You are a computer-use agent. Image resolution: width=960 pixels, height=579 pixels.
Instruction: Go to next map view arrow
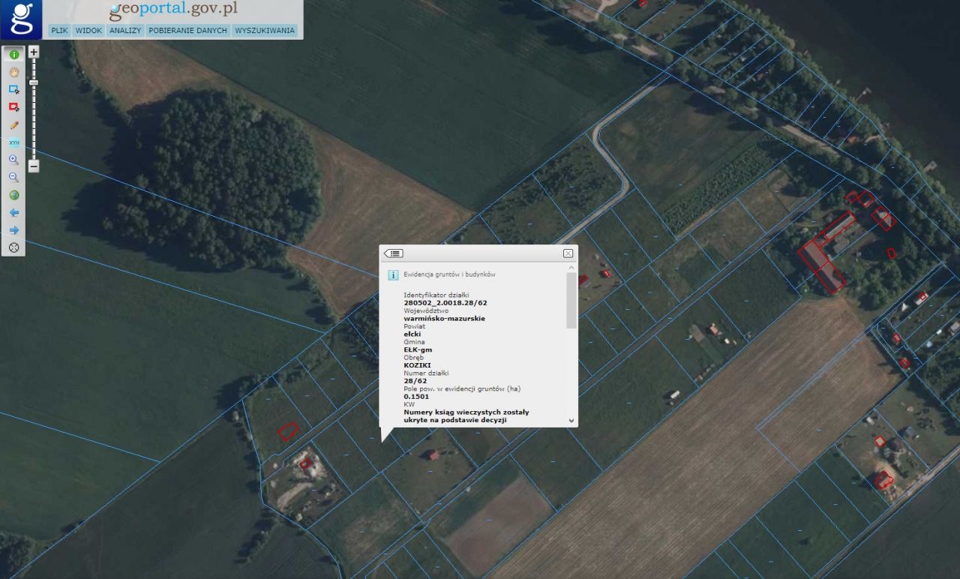[x=13, y=230]
